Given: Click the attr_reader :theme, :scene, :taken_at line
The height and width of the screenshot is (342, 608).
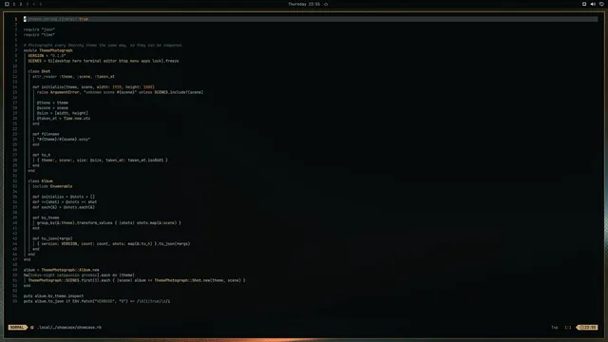Looking at the screenshot, I should tap(73, 76).
